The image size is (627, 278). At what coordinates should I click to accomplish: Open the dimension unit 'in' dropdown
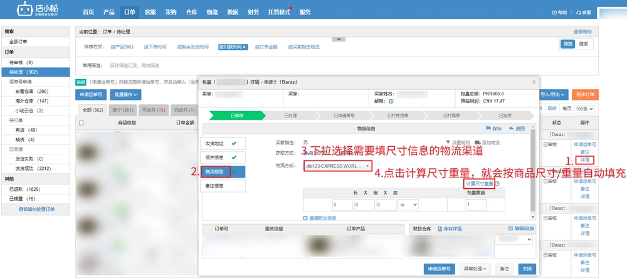(x=408, y=205)
